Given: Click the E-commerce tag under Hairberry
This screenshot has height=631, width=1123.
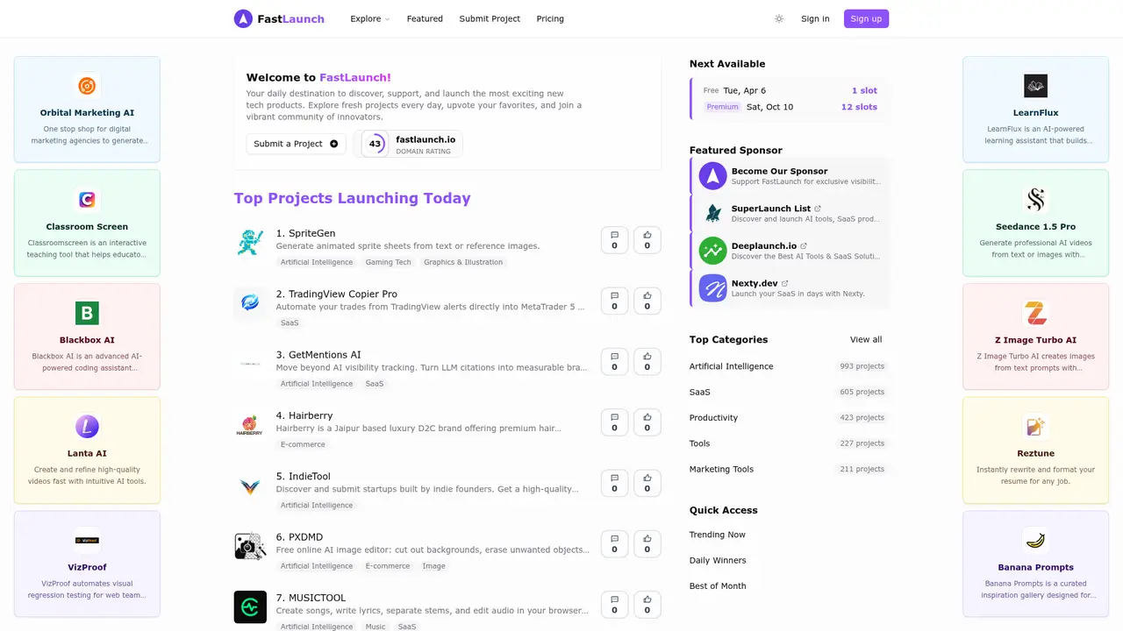Looking at the screenshot, I should (303, 444).
